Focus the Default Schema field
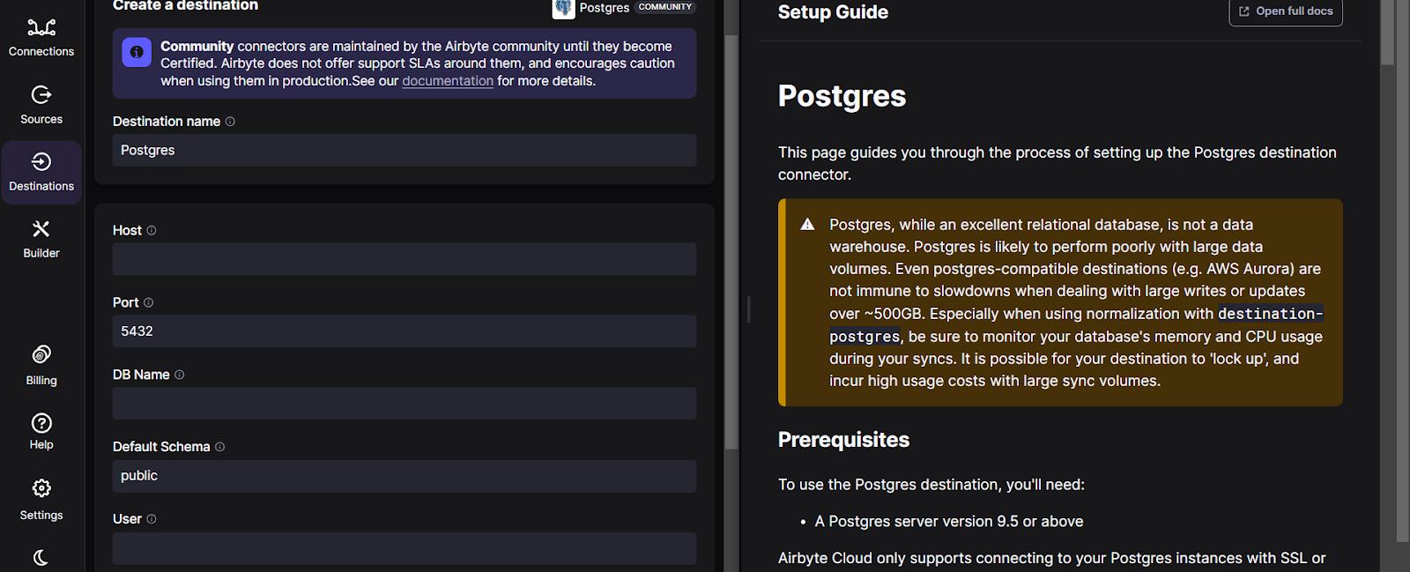The width and height of the screenshot is (1410, 572). (x=404, y=476)
